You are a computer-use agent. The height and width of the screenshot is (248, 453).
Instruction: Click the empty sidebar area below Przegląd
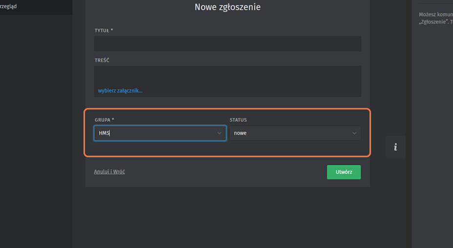36,122
